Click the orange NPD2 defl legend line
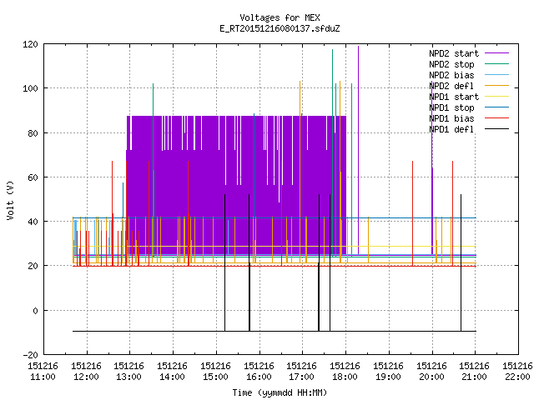534x400 pixels. coord(497,86)
